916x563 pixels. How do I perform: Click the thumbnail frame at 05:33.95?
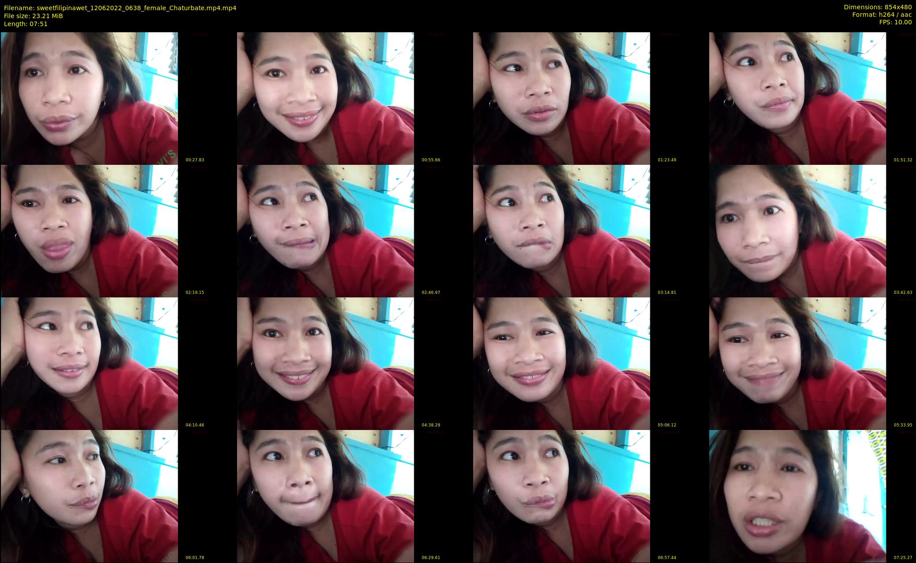(x=798, y=363)
